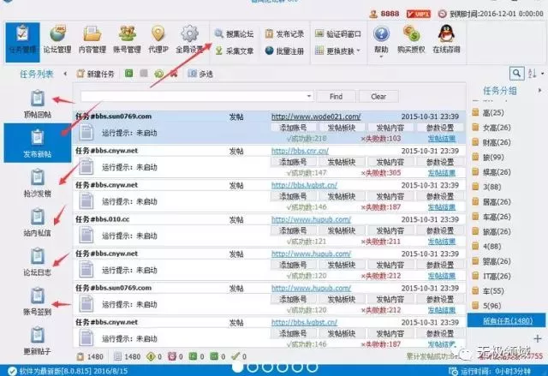
Task: Select 账号签到 in the left sidebar
Action: point(38,301)
